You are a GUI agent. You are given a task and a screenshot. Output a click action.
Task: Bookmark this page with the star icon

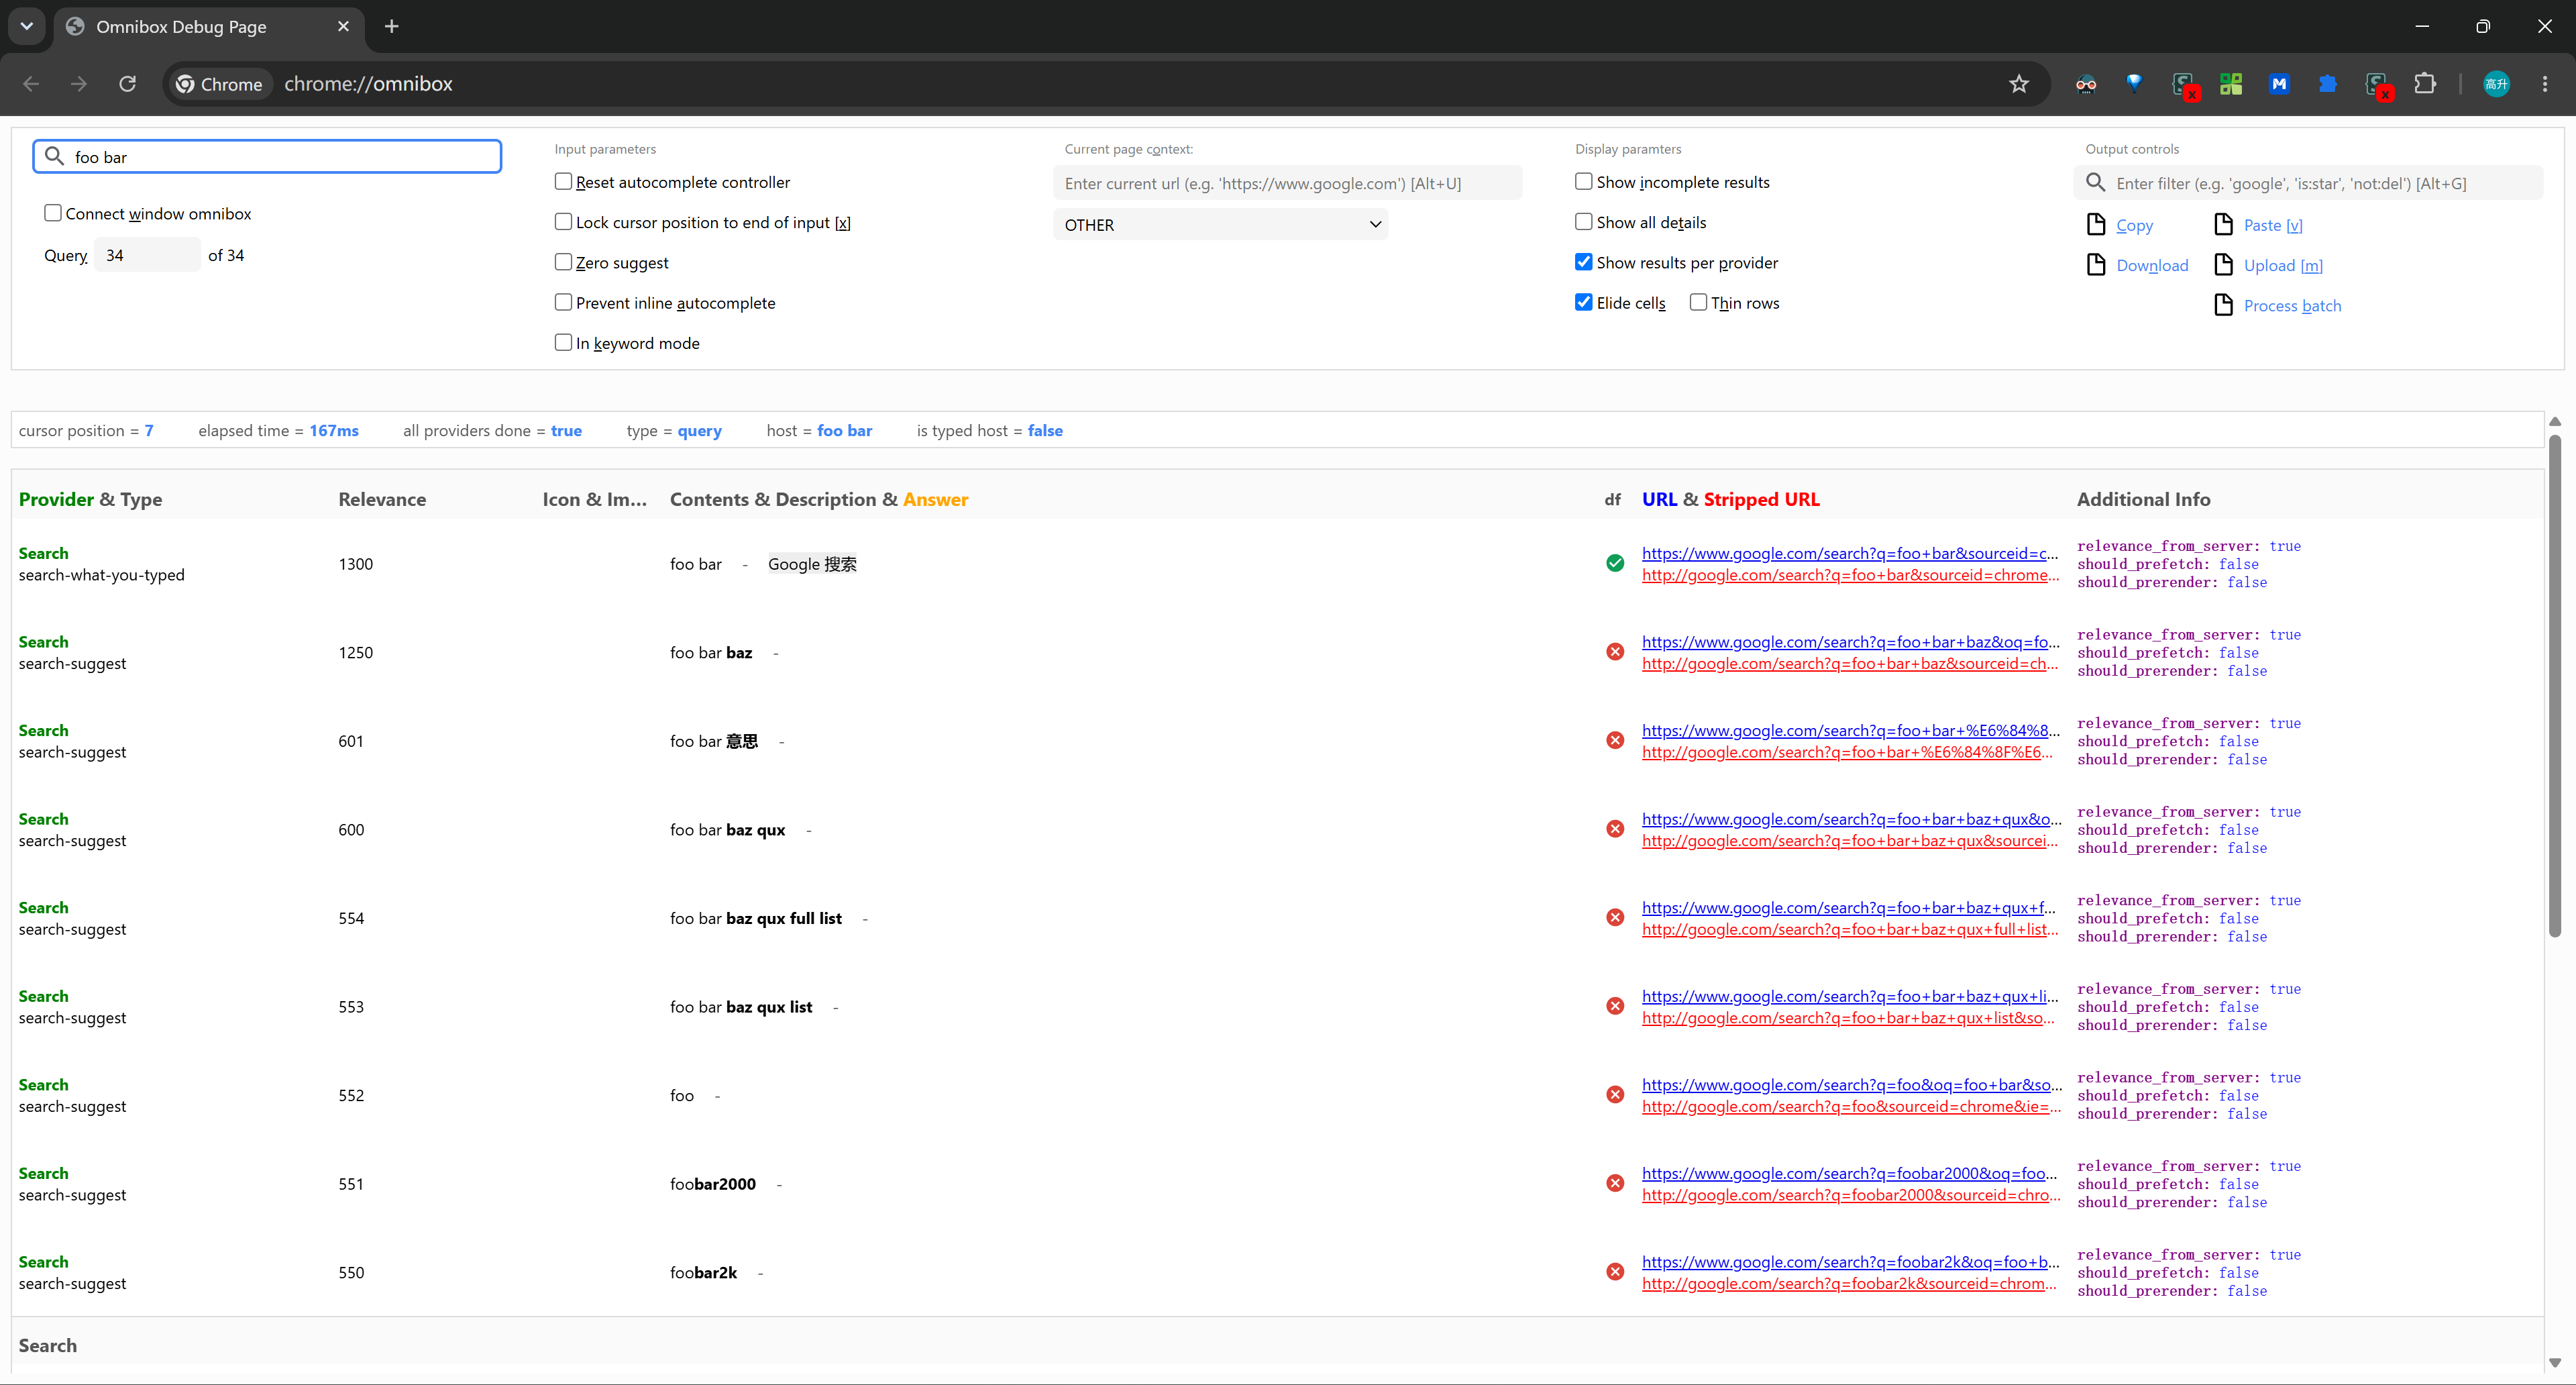pyautogui.click(x=2019, y=84)
